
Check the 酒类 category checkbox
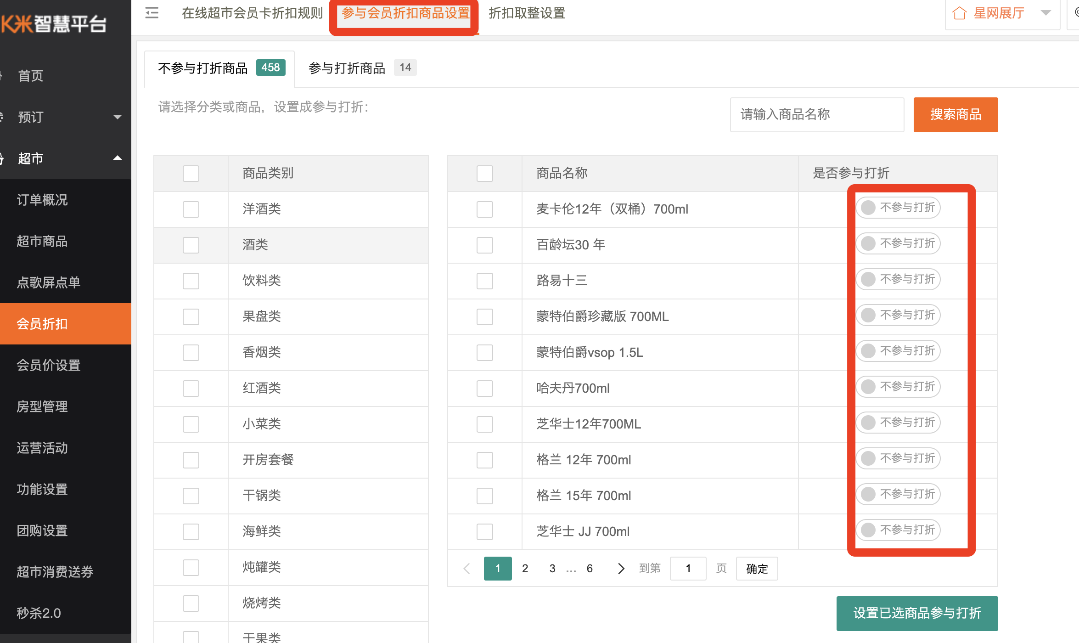(x=191, y=245)
